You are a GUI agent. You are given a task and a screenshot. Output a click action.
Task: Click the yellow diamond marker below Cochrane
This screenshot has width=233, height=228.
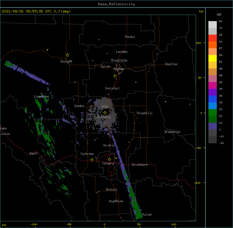pyautogui.click(x=92, y=160)
